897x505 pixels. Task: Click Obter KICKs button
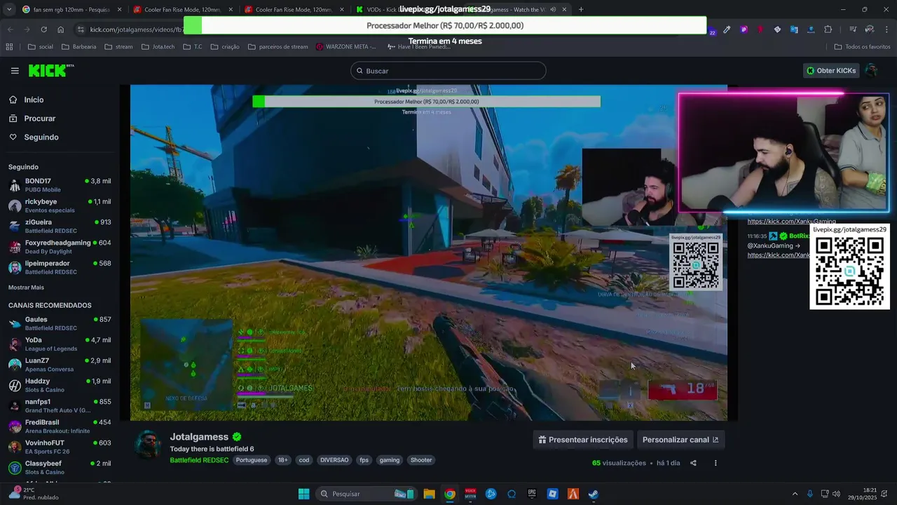830,71
